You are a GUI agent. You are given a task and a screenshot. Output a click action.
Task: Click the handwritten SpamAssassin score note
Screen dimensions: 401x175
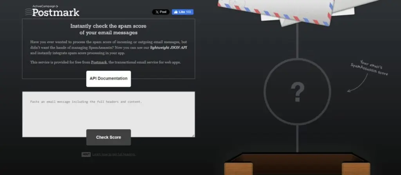(x=370, y=68)
